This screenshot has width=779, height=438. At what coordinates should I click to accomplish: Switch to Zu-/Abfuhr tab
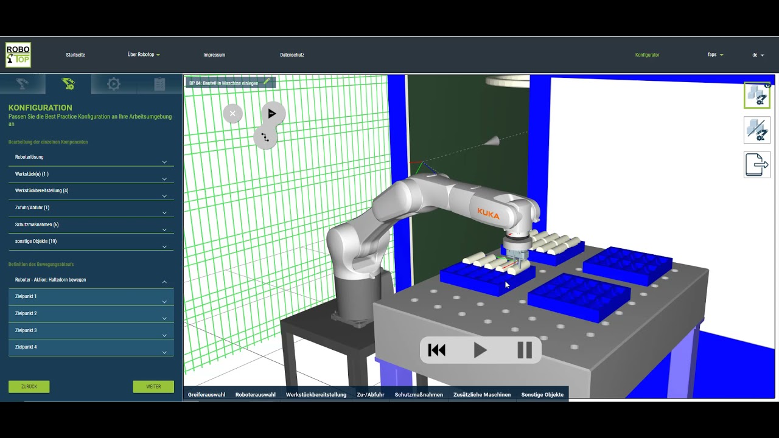[371, 395]
